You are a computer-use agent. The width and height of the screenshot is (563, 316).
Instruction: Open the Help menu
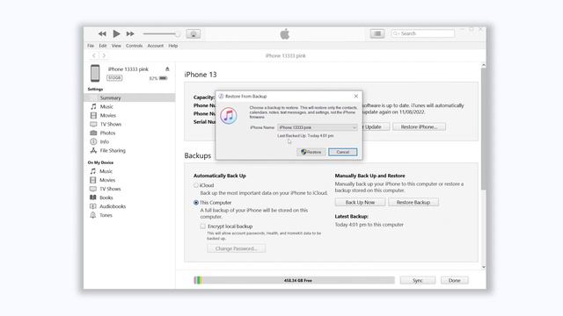pyautogui.click(x=173, y=46)
